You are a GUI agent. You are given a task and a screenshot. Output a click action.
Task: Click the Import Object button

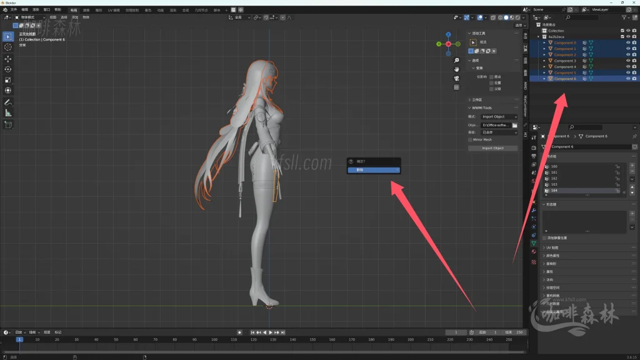pos(492,148)
